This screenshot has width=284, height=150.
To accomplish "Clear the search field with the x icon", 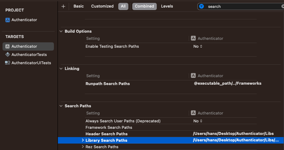I will tap(283, 6).
